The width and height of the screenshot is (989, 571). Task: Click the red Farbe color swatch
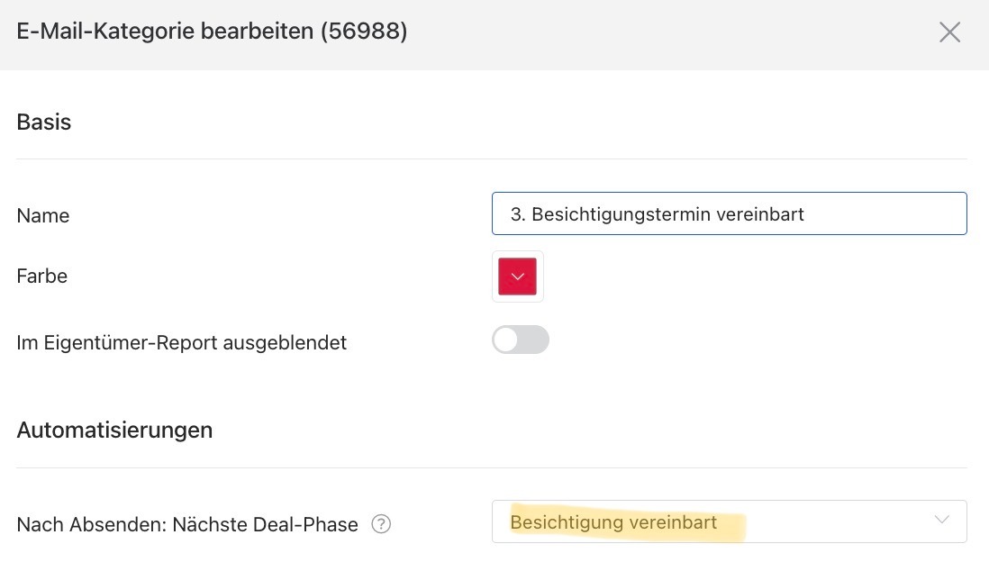(518, 276)
